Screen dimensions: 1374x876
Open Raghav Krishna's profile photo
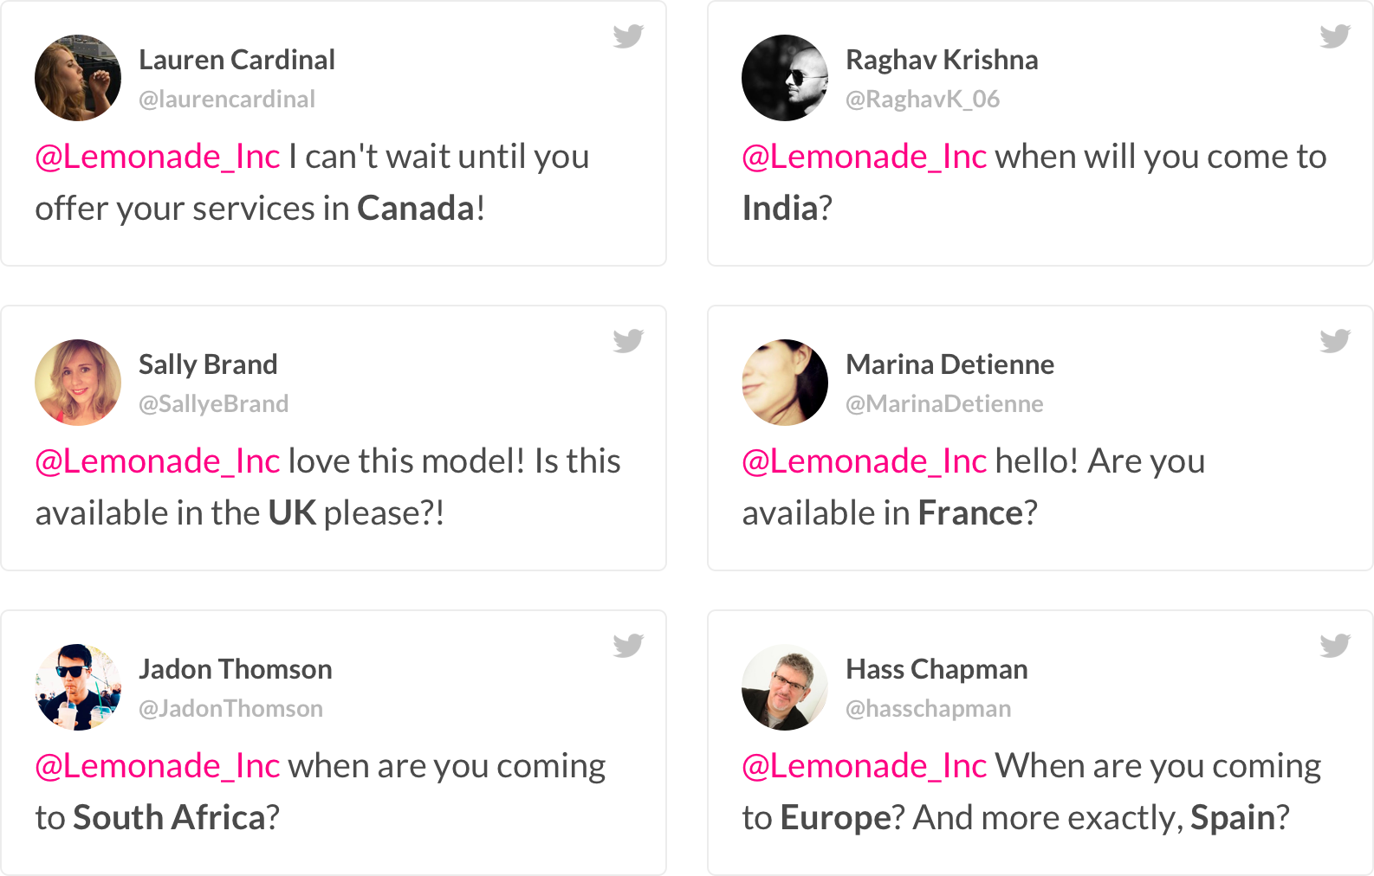(x=785, y=78)
